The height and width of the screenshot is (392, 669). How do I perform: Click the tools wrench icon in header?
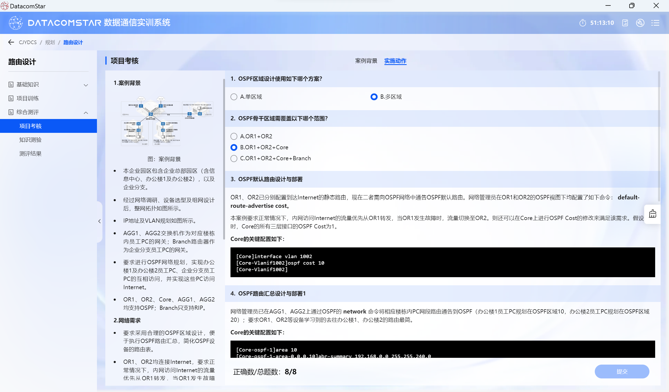coord(640,23)
